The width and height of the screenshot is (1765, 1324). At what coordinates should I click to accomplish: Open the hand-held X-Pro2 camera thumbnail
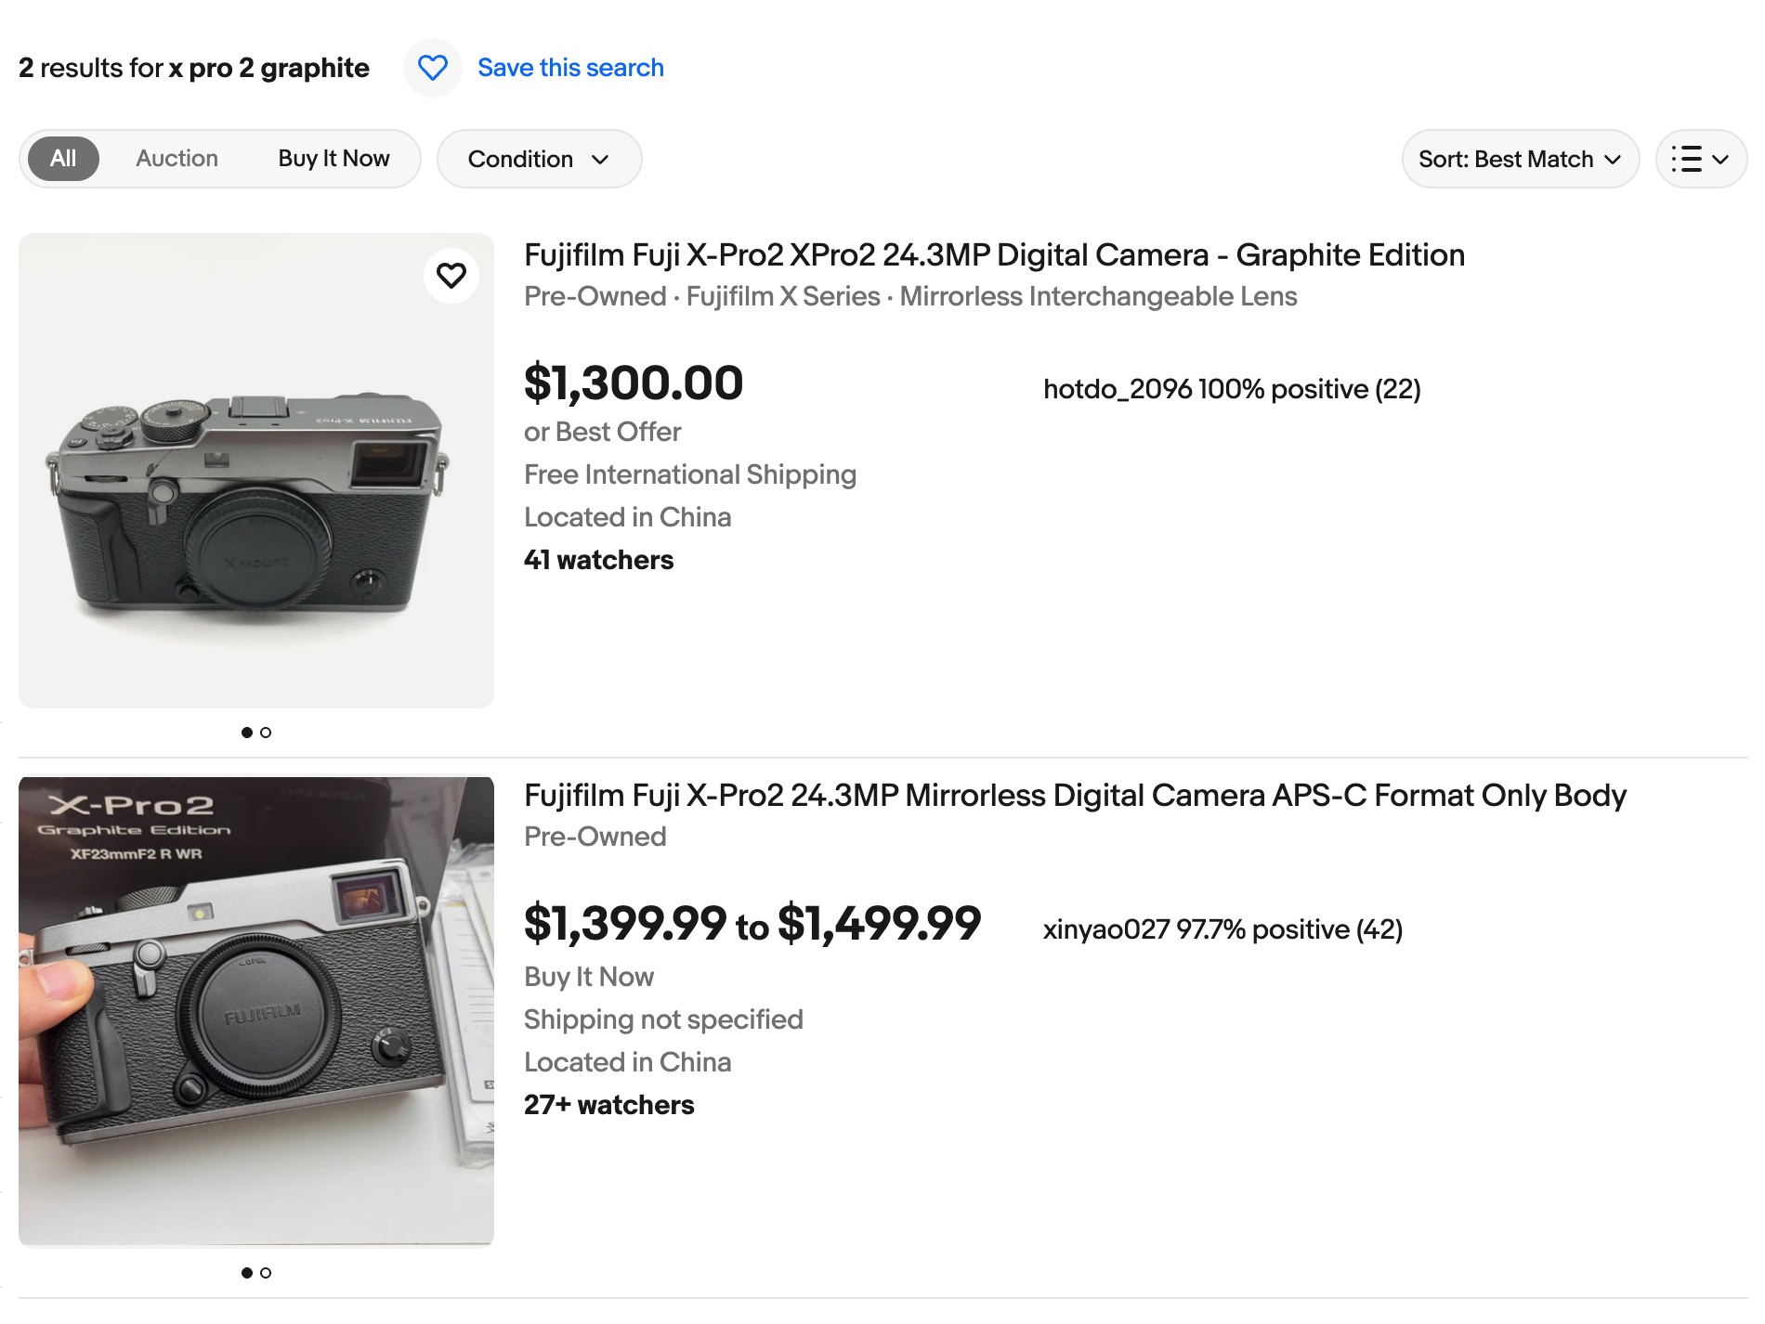256,1011
